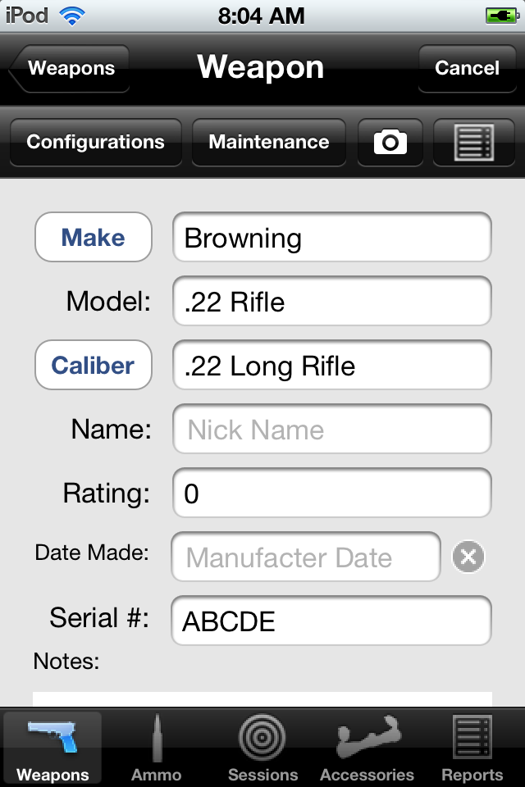Open the camera to photograph the weapon
This screenshot has height=787, width=525.
(x=390, y=142)
